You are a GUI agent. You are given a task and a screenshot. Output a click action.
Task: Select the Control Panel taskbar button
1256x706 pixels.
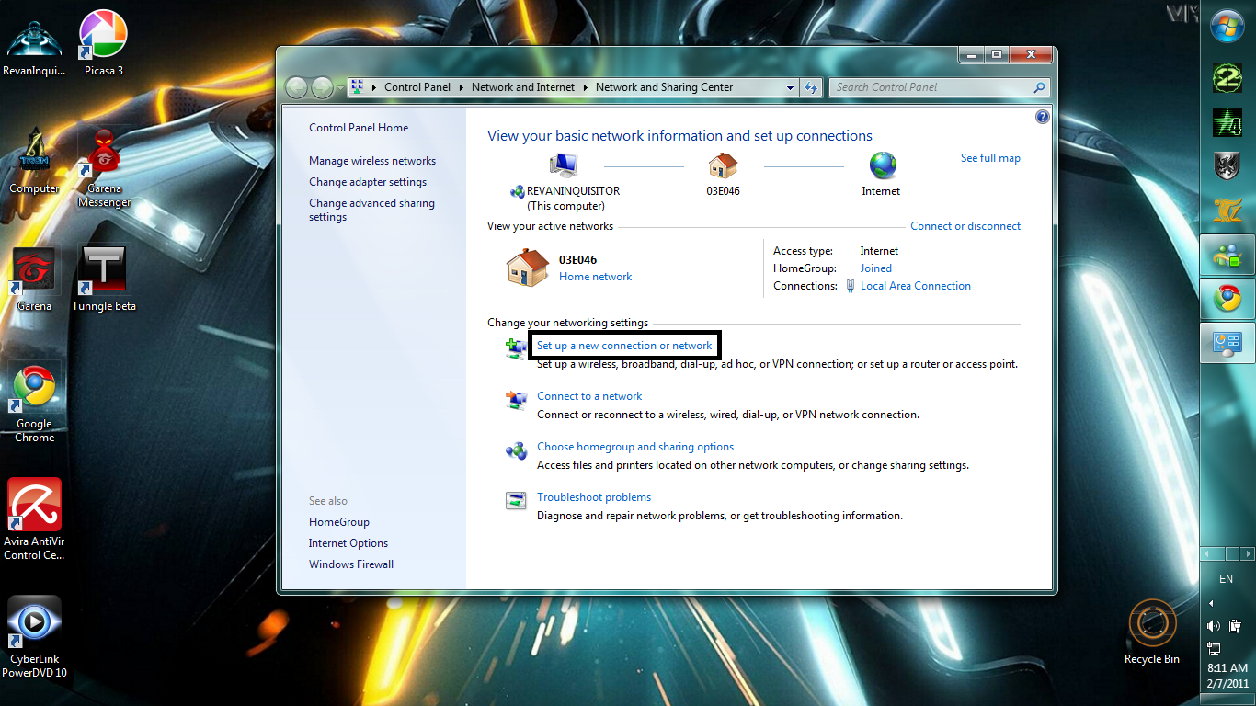(x=1227, y=343)
